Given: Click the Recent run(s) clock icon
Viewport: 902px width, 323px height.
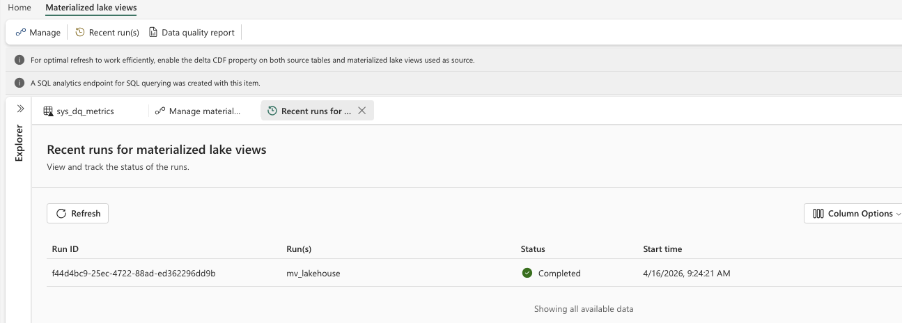Looking at the screenshot, I should [80, 33].
